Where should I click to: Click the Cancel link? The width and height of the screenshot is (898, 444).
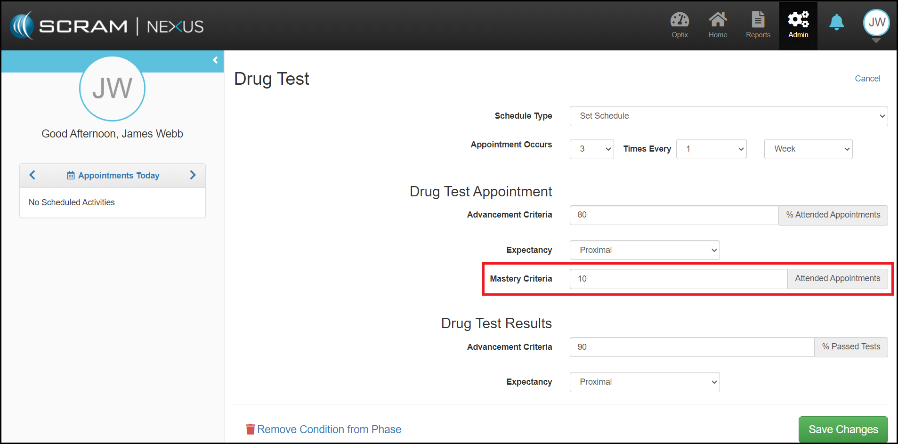(x=867, y=79)
